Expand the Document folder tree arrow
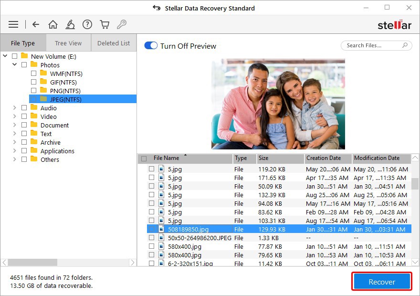This screenshot has height=296, width=420. [x=14, y=125]
